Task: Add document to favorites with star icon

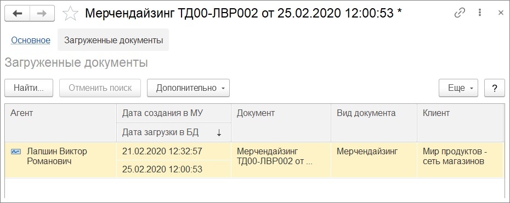Action: pos(71,13)
